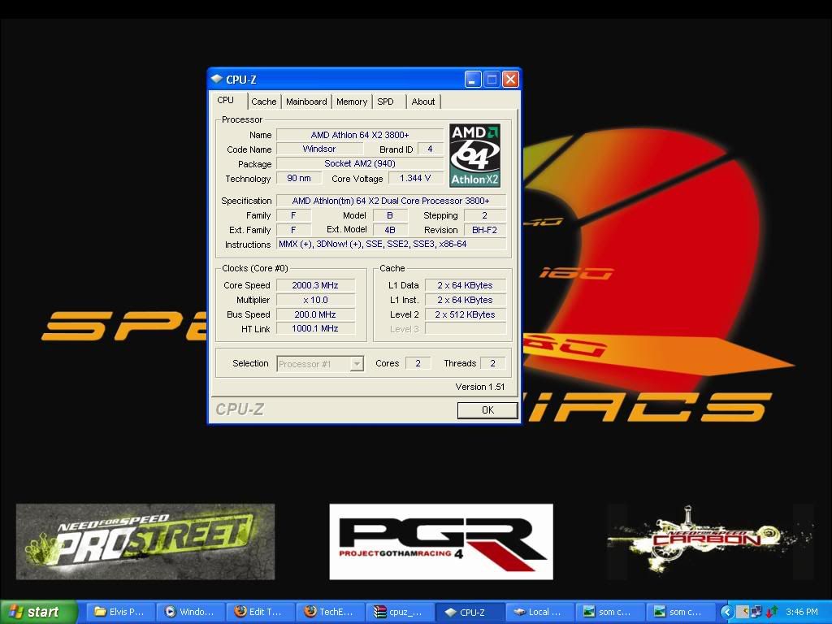Viewport: 832px width, 624px height.
Task: Open the Mainboard tab
Action: click(x=306, y=102)
